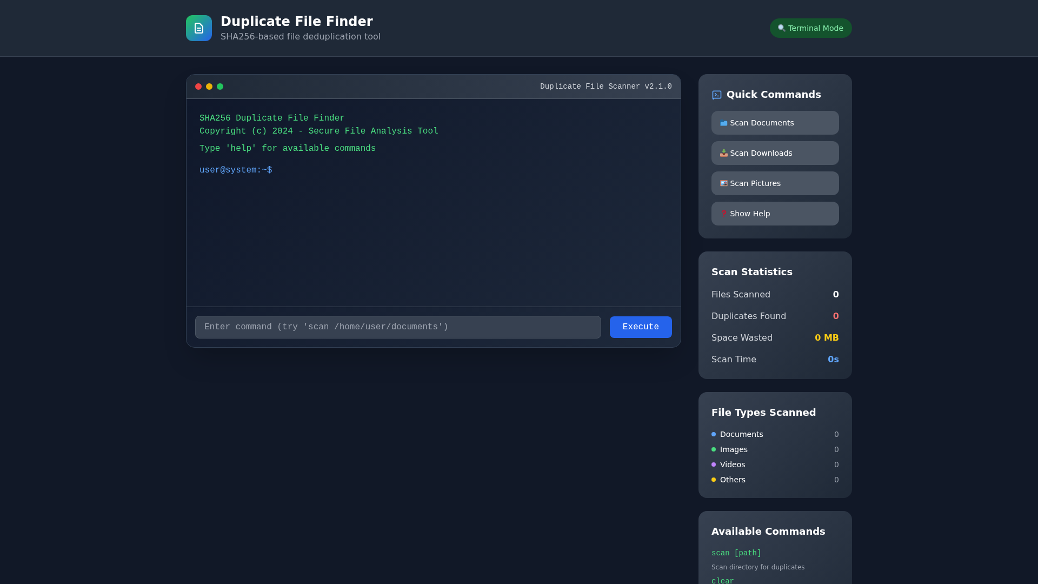The image size is (1038, 584).
Task: Click the green terminal window dot
Action: click(220, 87)
